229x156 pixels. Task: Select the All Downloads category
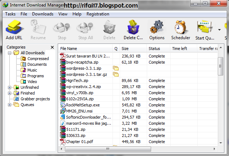coord(32,53)
